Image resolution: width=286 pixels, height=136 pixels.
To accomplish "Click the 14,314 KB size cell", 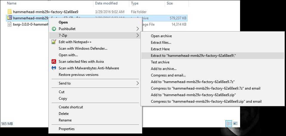I will pyautogui.click(x=179, y=24).
